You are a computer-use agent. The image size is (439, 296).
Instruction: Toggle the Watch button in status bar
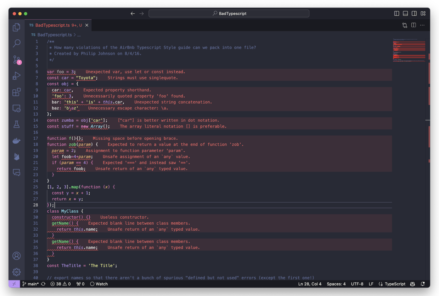(x=99, y=284)
